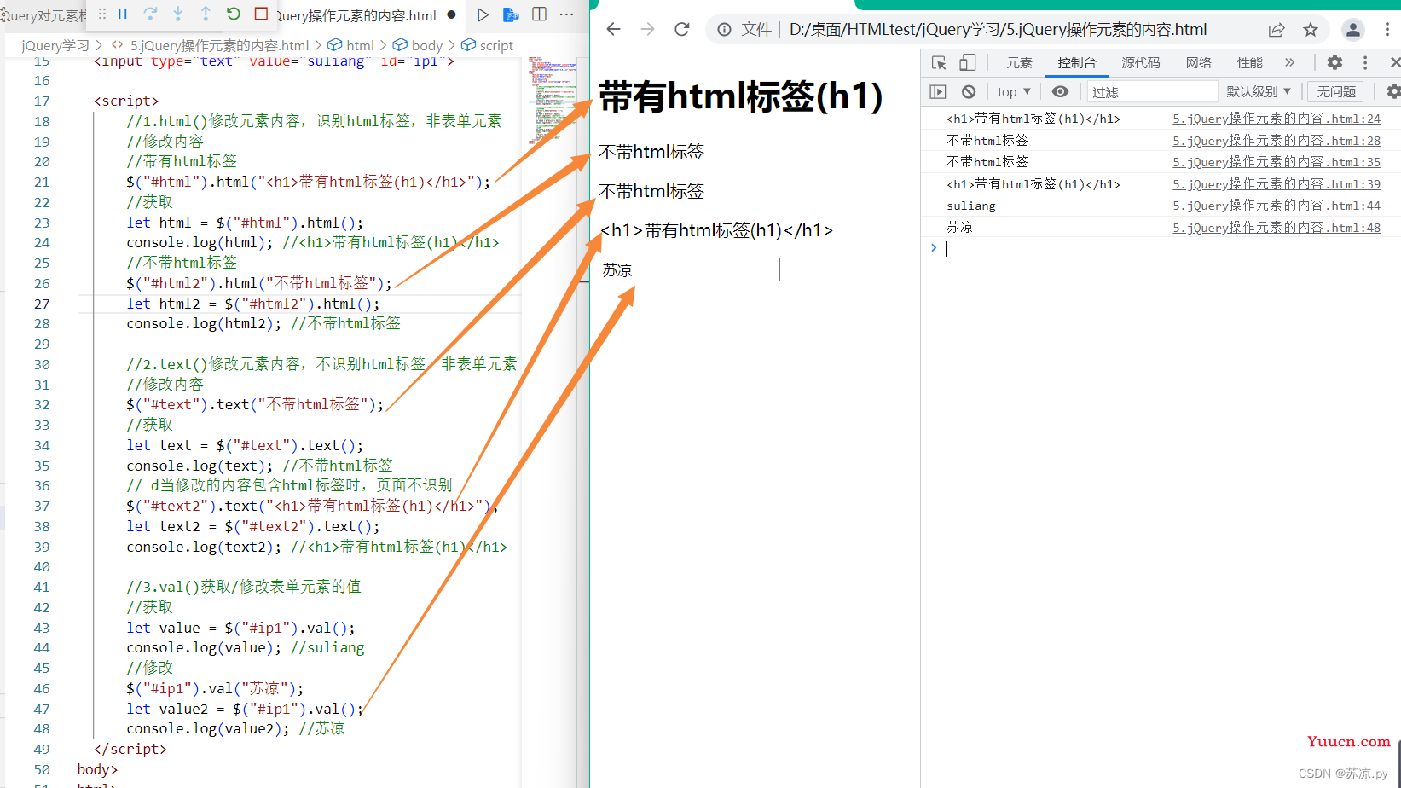Open the browser three-dot menu
This screenshot has height=788, width=1401.
tap(1387, 30)
